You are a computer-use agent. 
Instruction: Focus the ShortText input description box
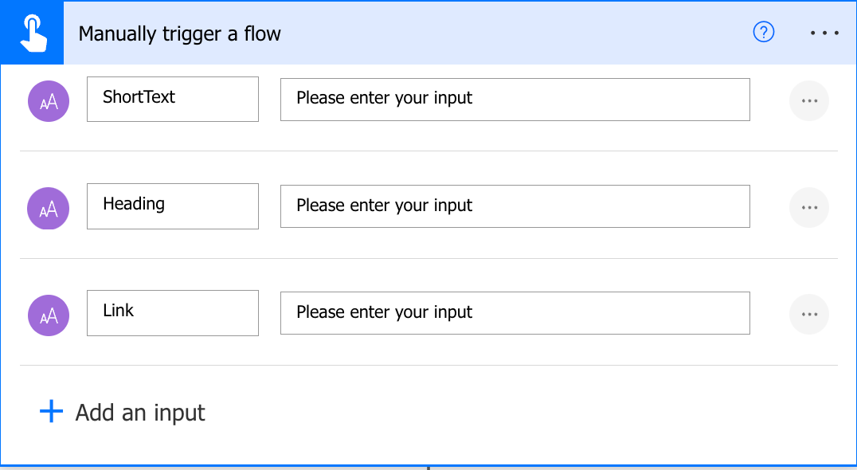click(x=515, y=99)
